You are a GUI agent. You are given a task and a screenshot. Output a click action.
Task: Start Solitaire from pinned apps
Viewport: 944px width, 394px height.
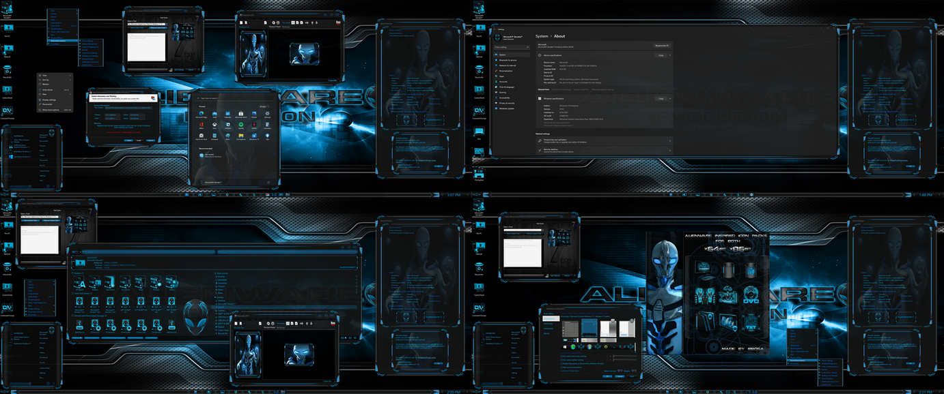pos(228,125)
